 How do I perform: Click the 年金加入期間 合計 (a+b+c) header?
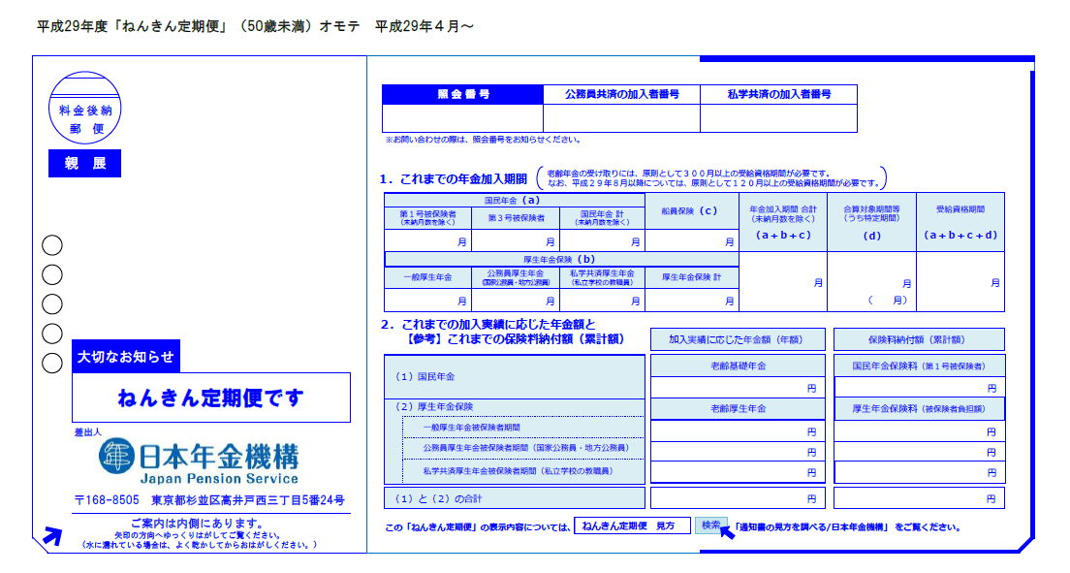click(783, 223)
